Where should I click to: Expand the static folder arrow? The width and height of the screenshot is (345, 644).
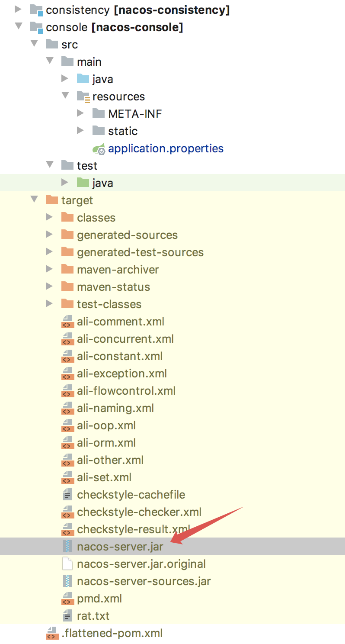[x=80, y=131]
